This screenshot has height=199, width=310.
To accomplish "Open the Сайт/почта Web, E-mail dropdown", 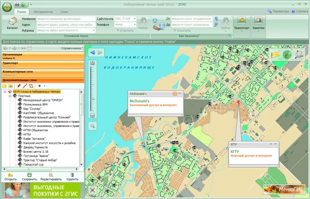I will 134,19.
